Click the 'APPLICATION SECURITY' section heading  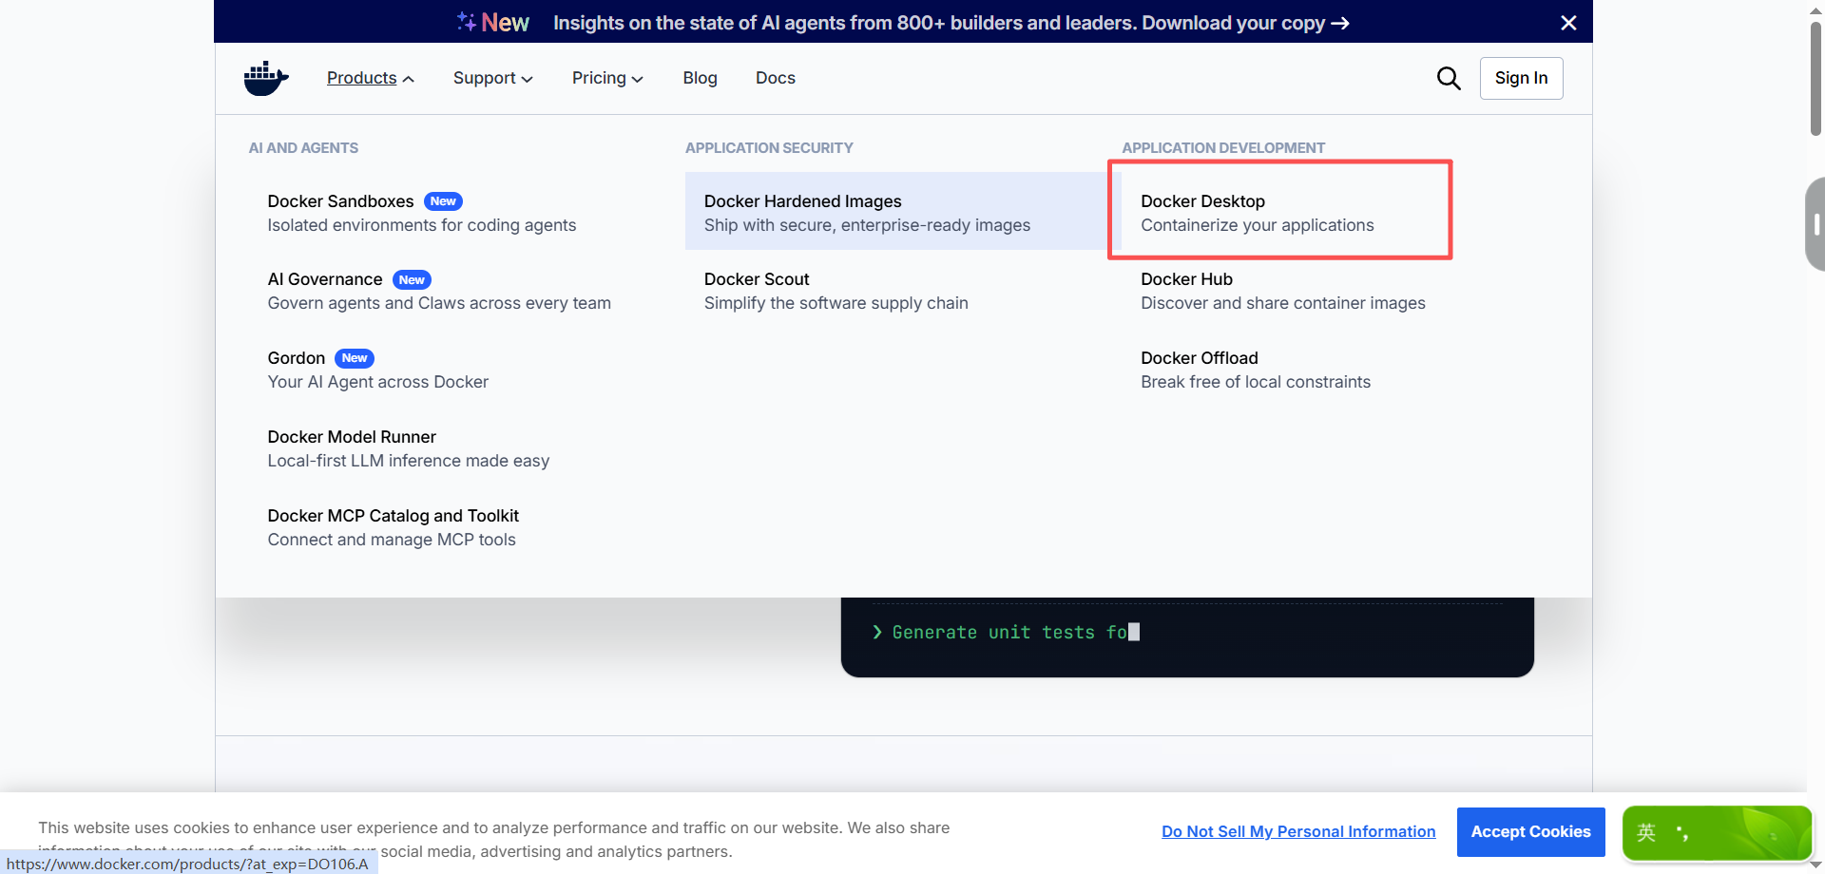[x=769, y=148]
